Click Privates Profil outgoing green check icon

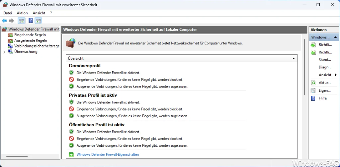[71, 116]
